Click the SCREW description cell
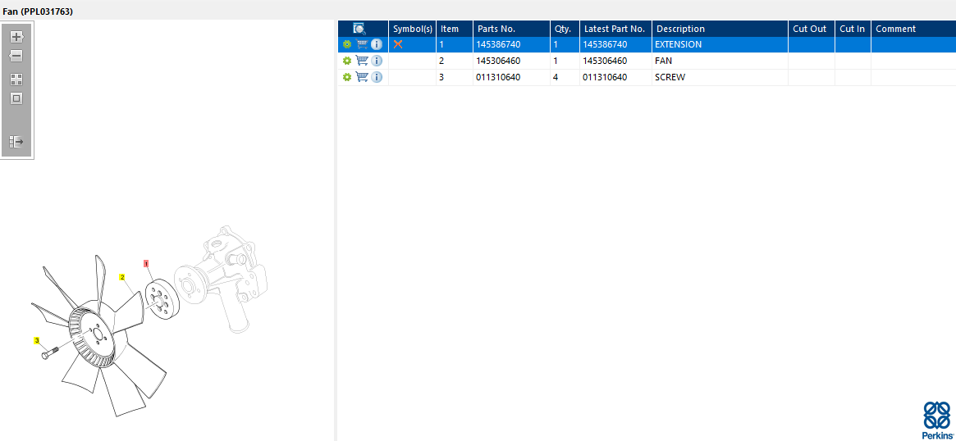Screen dimensions: 956x441 [x=720, y=77]
